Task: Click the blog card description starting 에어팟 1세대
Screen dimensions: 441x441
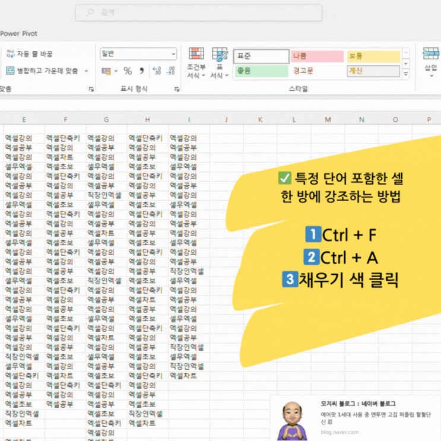Action: point(376,418)
